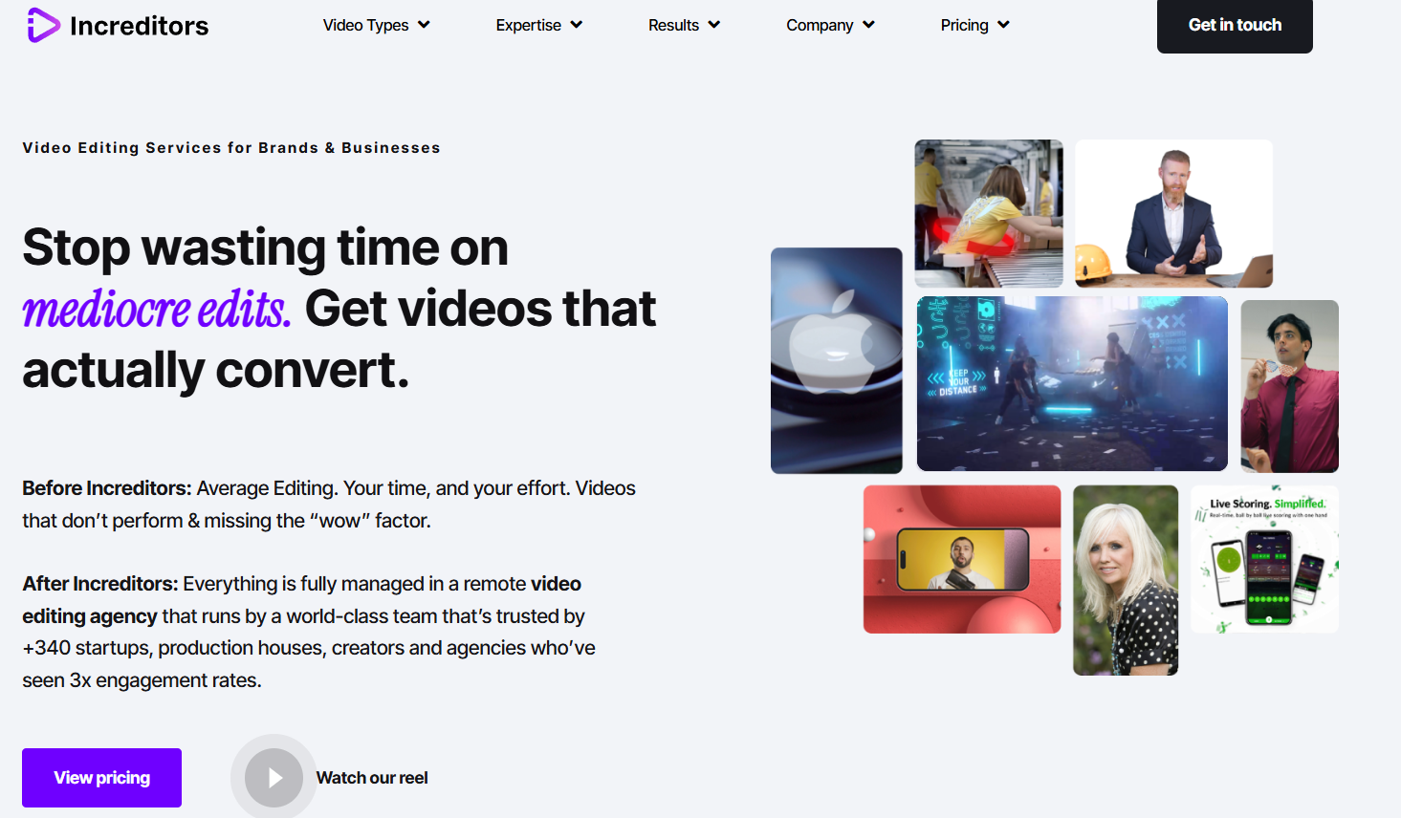
Task: Open the Live Scoring Simplified app thumbnail
Action: [x=1264, y=559]
